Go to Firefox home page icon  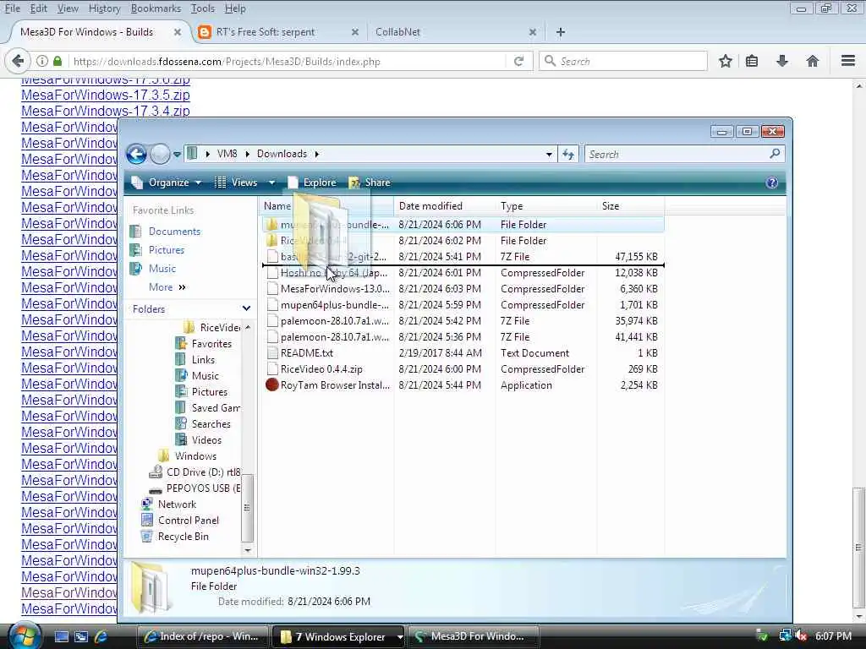coord(813,61)
